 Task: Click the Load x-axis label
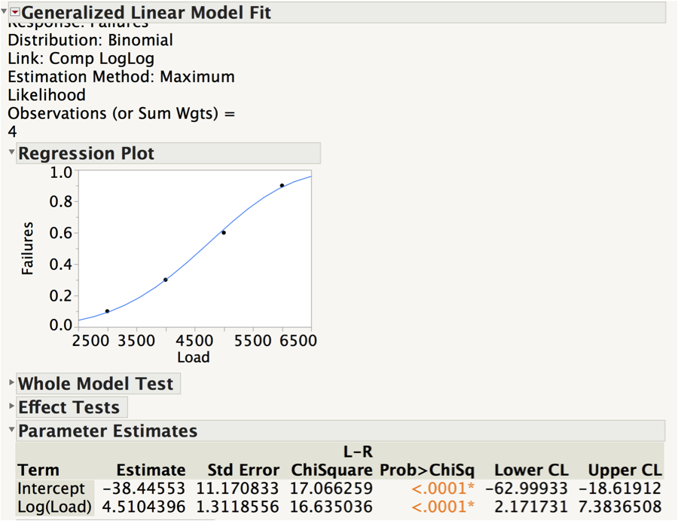tap(193, 357)
